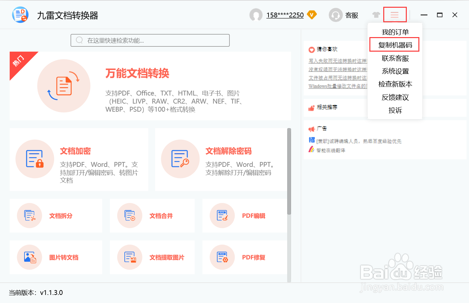Open 系统设置 from the menu
Screen dimensions: 469x303
click(x=395, y=71)
